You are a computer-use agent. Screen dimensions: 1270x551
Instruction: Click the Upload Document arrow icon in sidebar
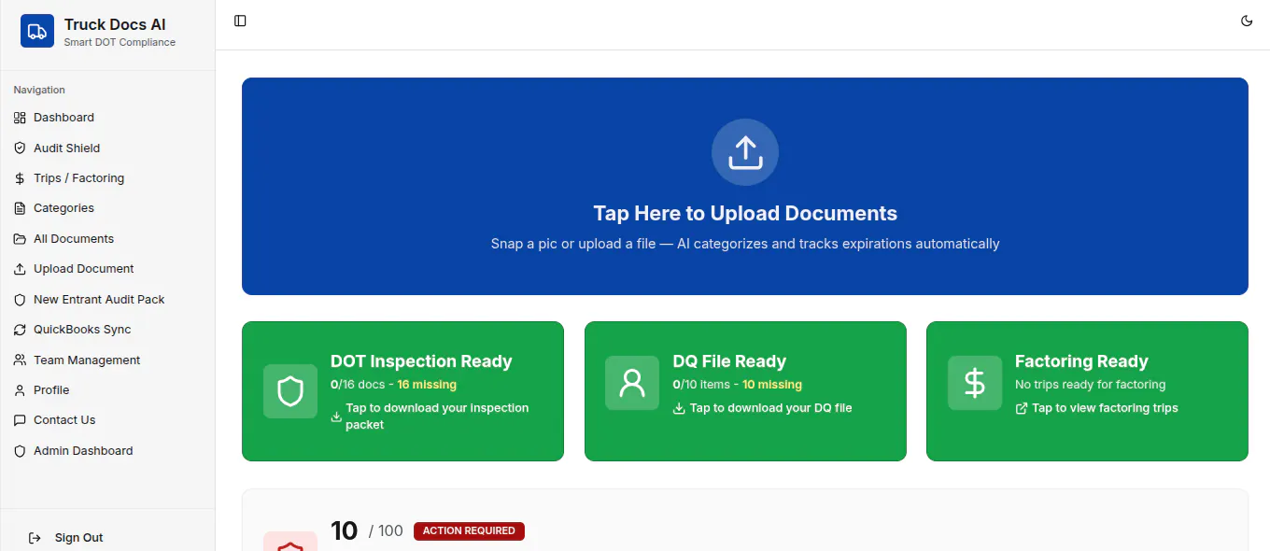tap(20, 269)
